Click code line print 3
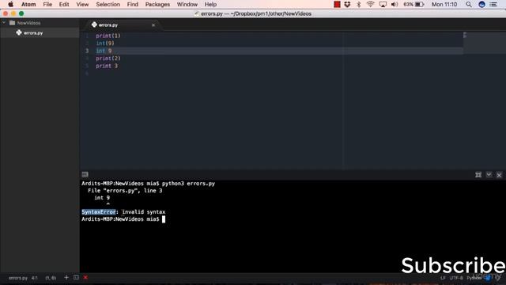 tap(107, 66)
